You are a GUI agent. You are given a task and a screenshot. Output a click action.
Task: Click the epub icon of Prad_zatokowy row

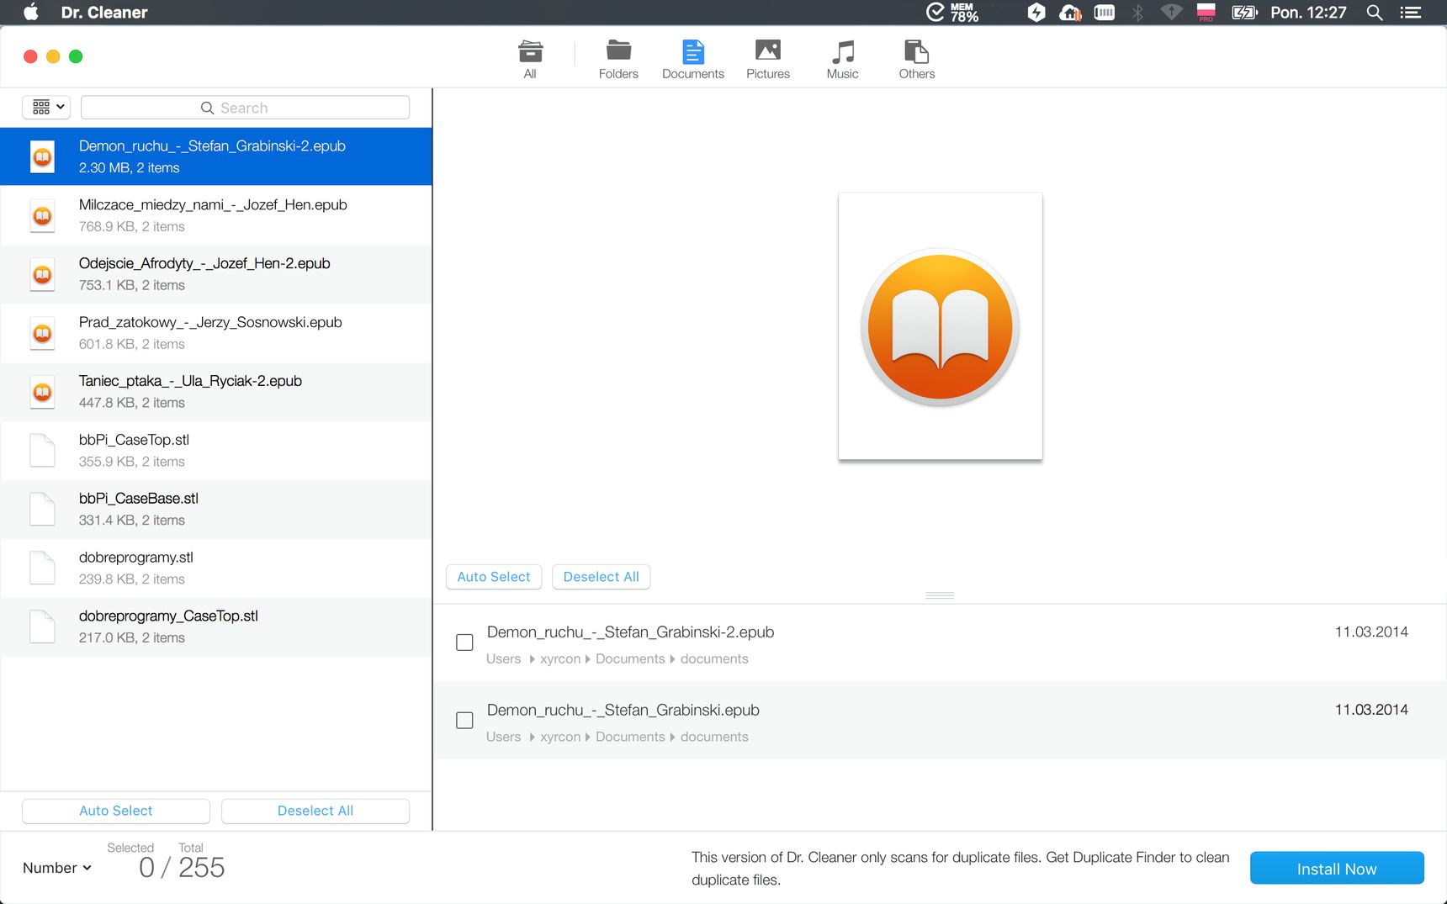(42, 333)
